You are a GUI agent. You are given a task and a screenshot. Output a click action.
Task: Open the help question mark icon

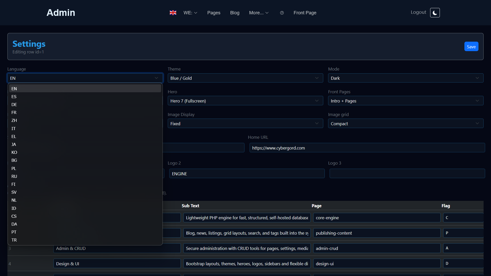click(x=282, y=13)
